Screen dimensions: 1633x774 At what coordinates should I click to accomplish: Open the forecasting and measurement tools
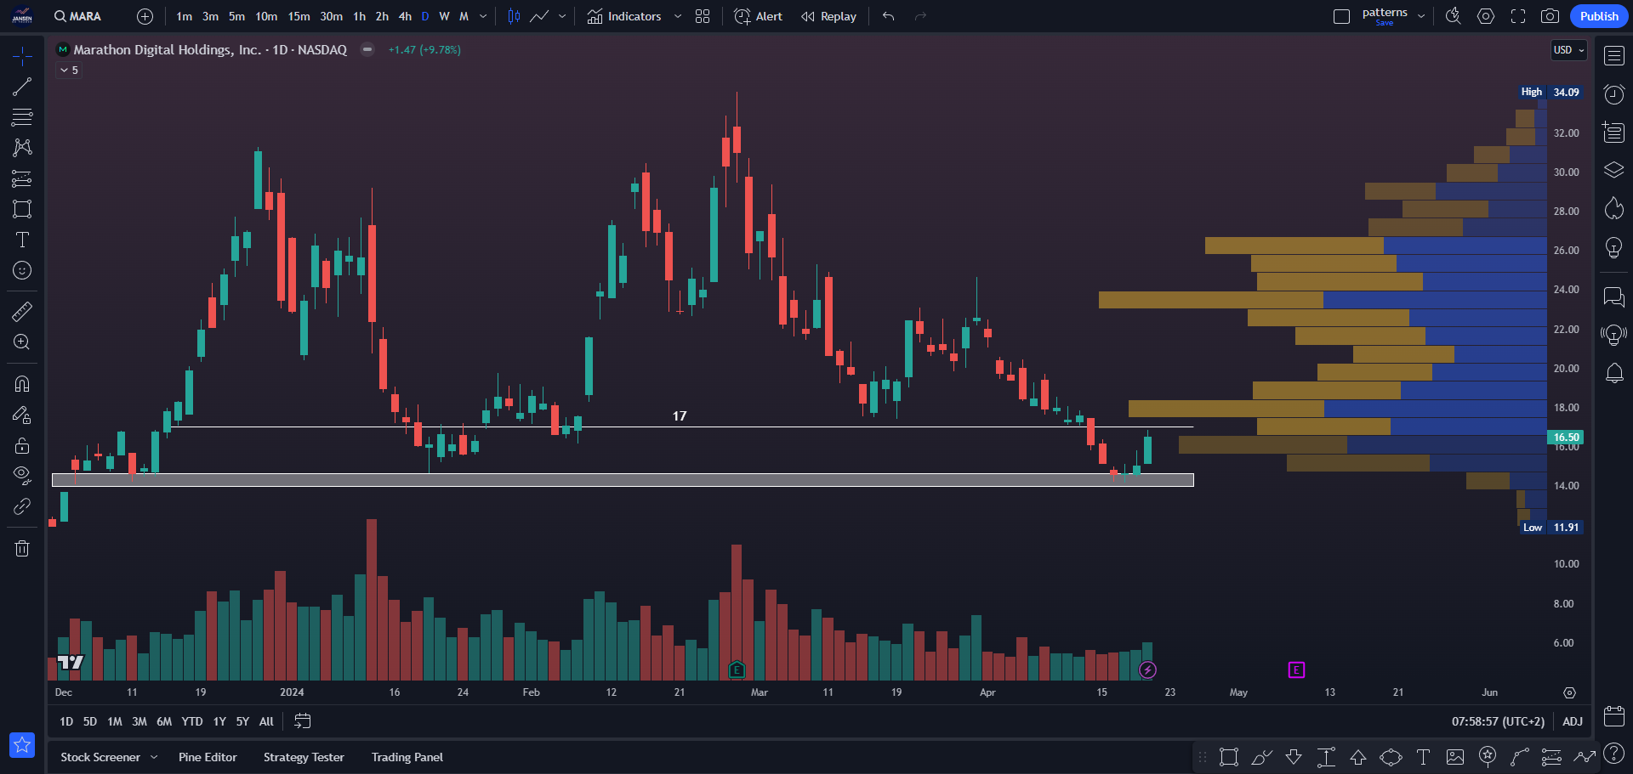(22, 178)
